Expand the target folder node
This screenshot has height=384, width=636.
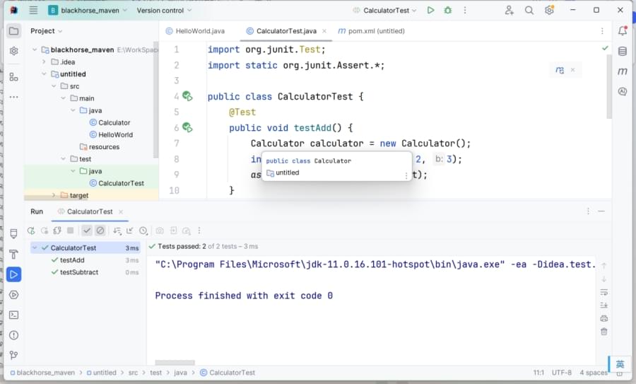pos(53,195)
